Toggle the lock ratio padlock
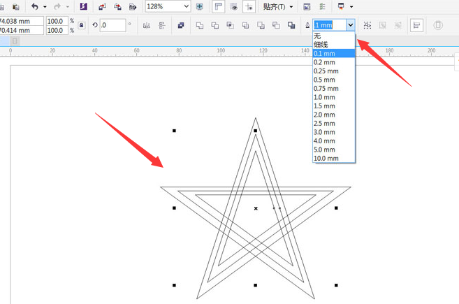Image resolution: width=459 pixels, height=304 pixels. [82, 26]
